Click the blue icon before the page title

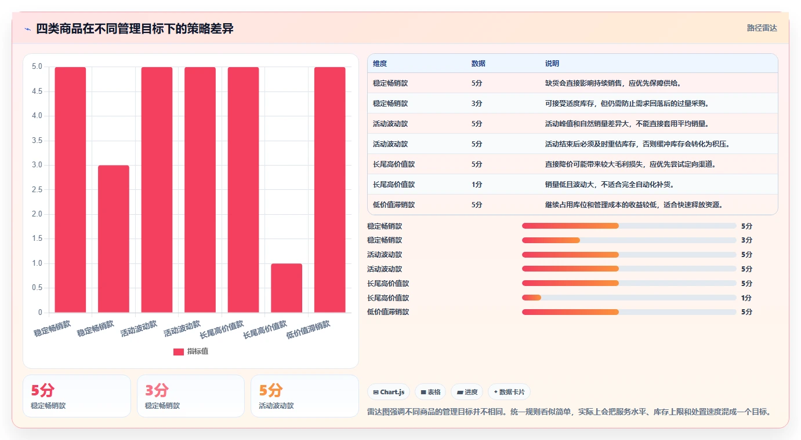pos(28,29)
